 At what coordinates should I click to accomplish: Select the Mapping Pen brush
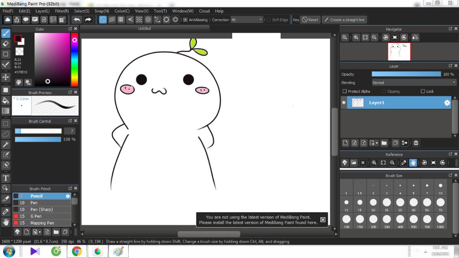(42, 223)
